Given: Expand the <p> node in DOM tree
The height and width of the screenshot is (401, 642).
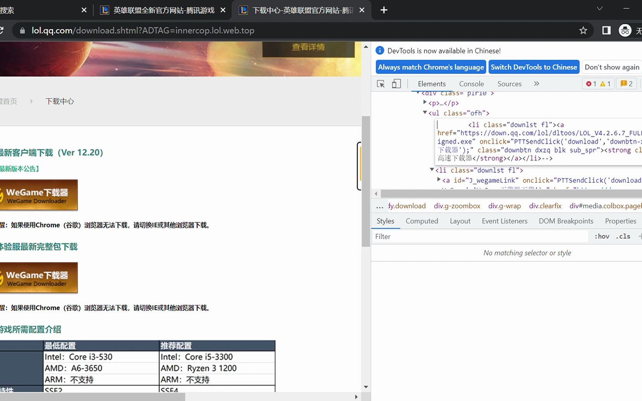Looking at the screenshot, I should click(x=425, y=103).
